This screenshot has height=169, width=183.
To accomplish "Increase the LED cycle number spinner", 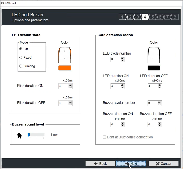I will tap(123, 58).
